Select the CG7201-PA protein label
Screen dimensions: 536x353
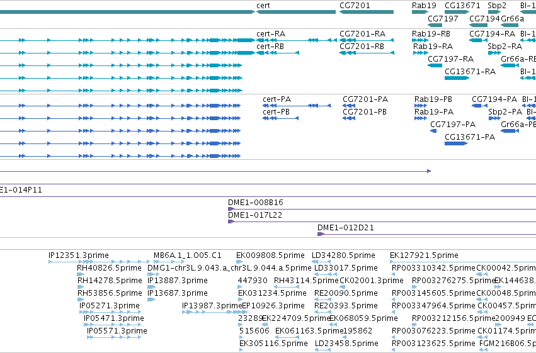point(365,99)
